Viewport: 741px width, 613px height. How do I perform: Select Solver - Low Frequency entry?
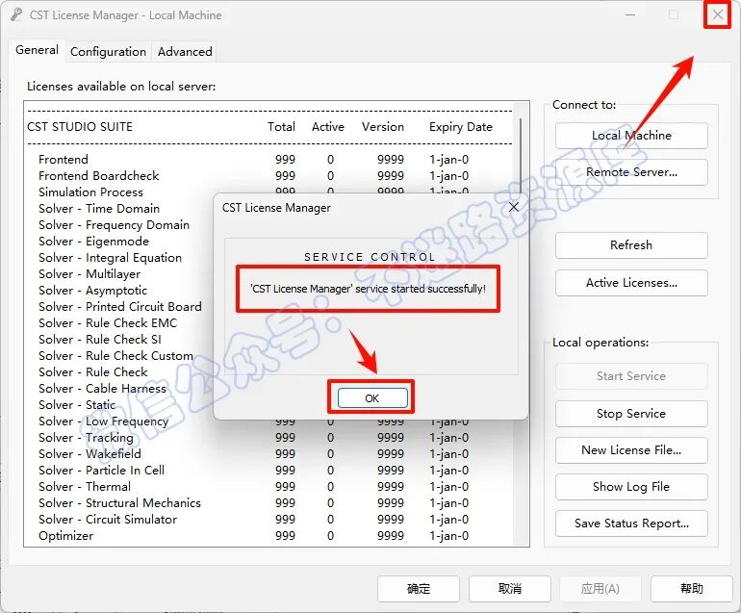104,421
